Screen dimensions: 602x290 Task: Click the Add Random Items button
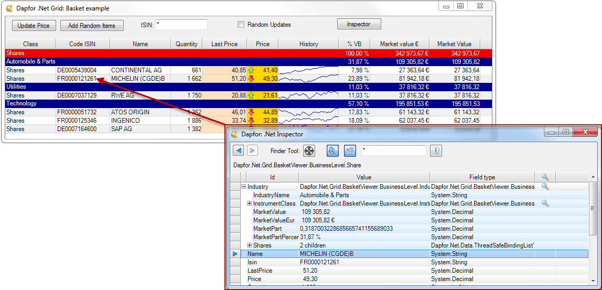tap(92, 25)
